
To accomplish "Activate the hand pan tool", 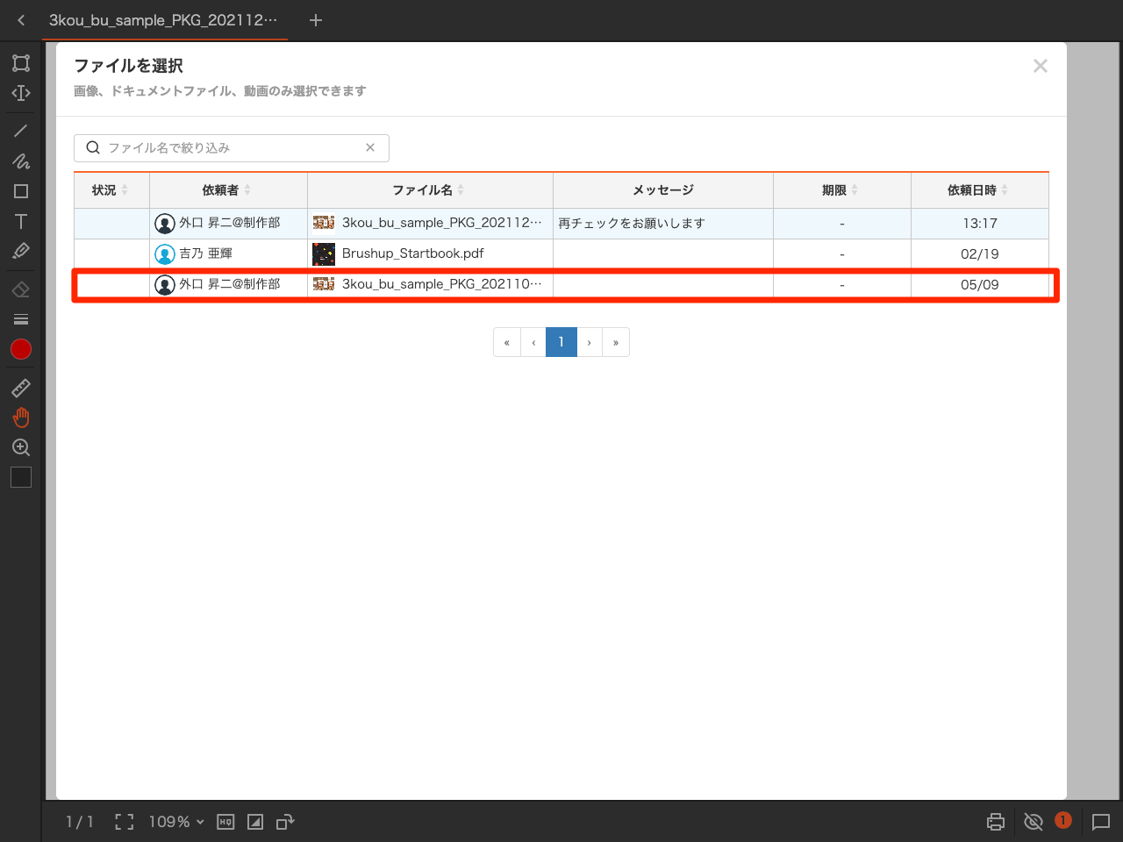I will [20, 417].
